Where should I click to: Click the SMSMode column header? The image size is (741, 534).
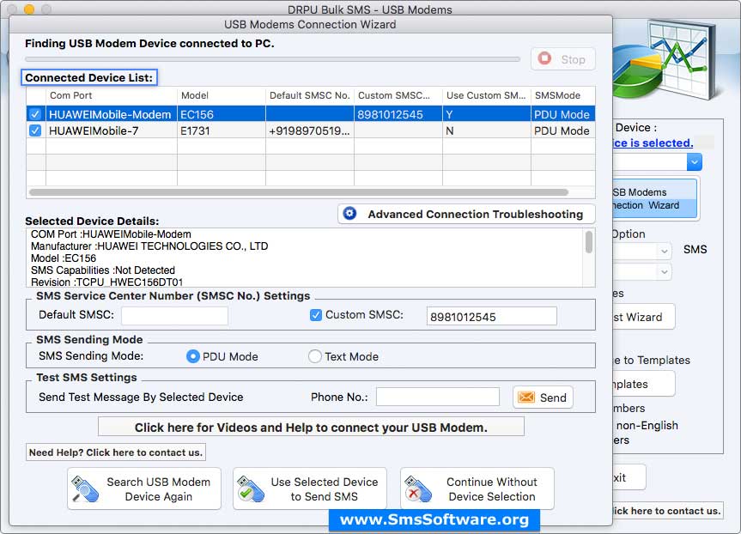pos(563,95)
